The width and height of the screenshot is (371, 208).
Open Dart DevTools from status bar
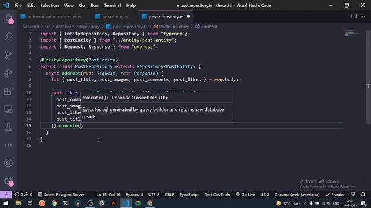(217, 195)
